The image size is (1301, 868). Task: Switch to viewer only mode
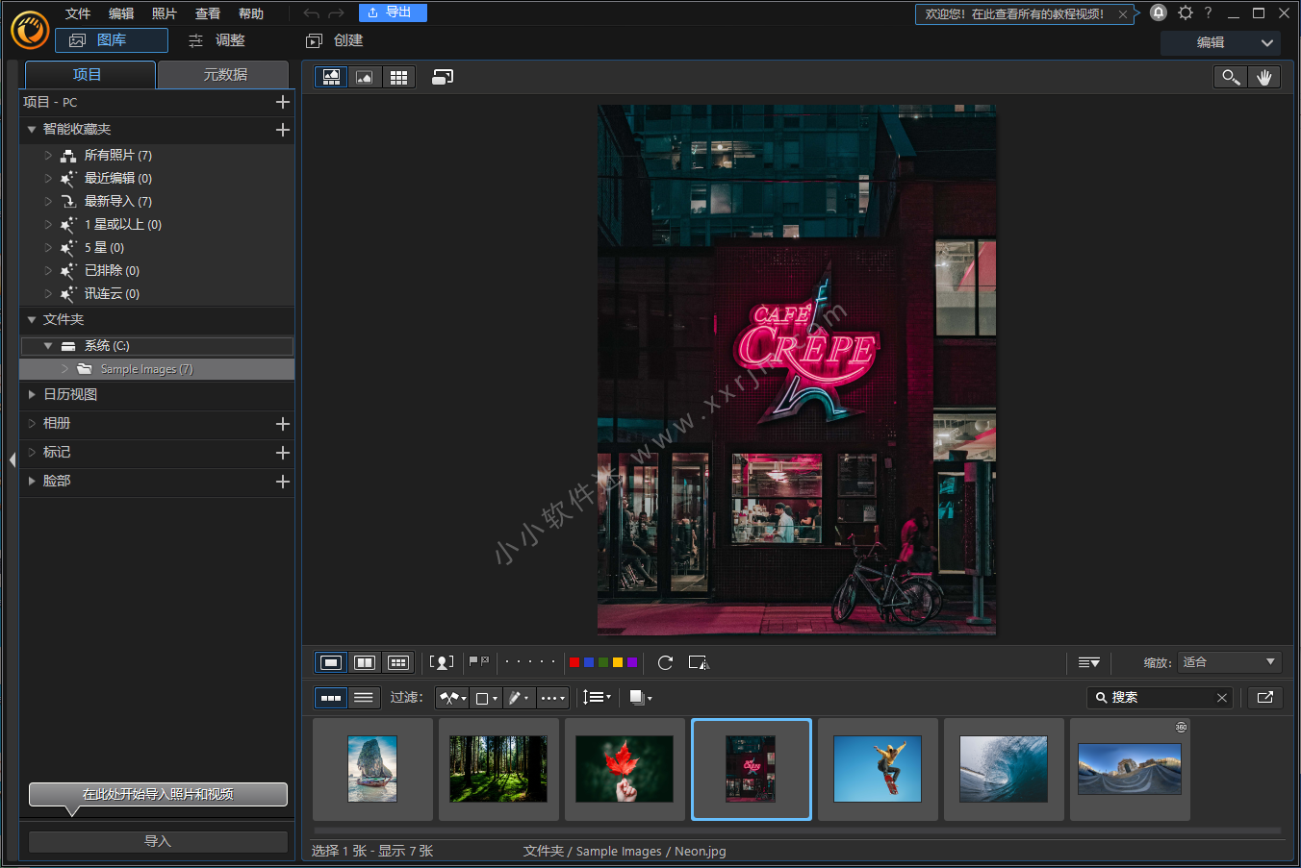coord(365,77)
